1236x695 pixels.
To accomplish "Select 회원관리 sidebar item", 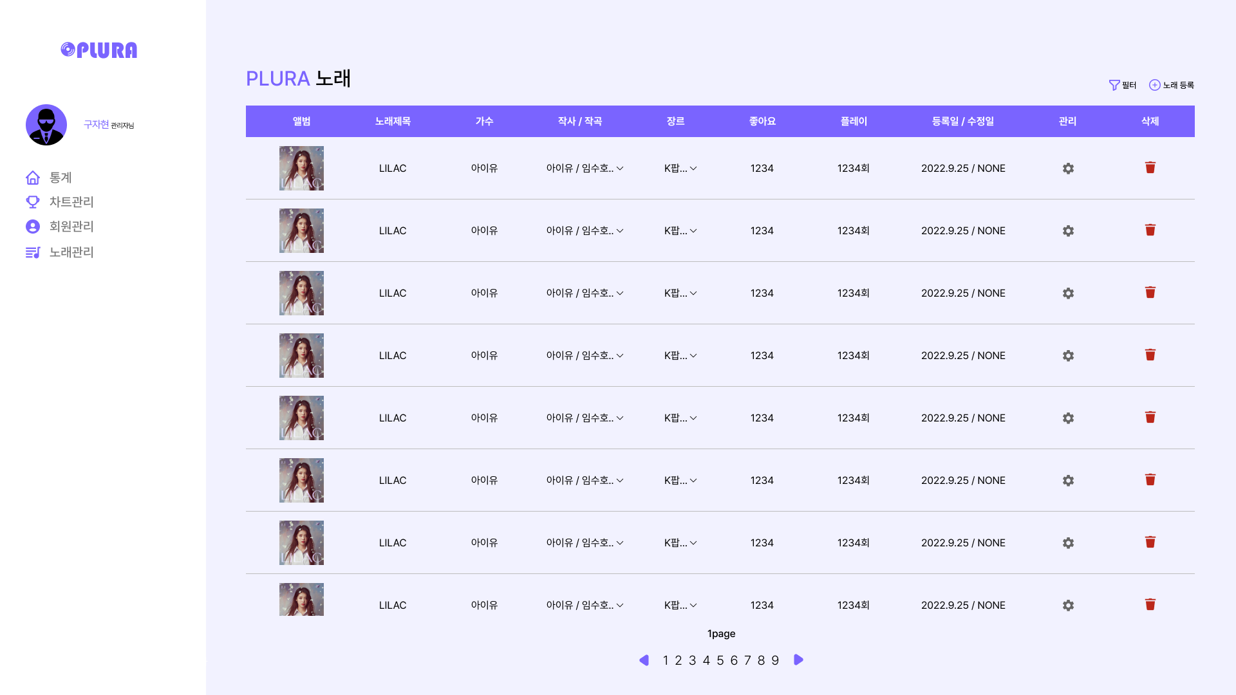I will coord(71,227).
